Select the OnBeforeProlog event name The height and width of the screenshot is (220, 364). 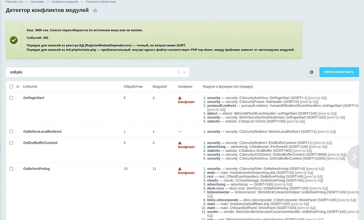(x=36, y=169)
